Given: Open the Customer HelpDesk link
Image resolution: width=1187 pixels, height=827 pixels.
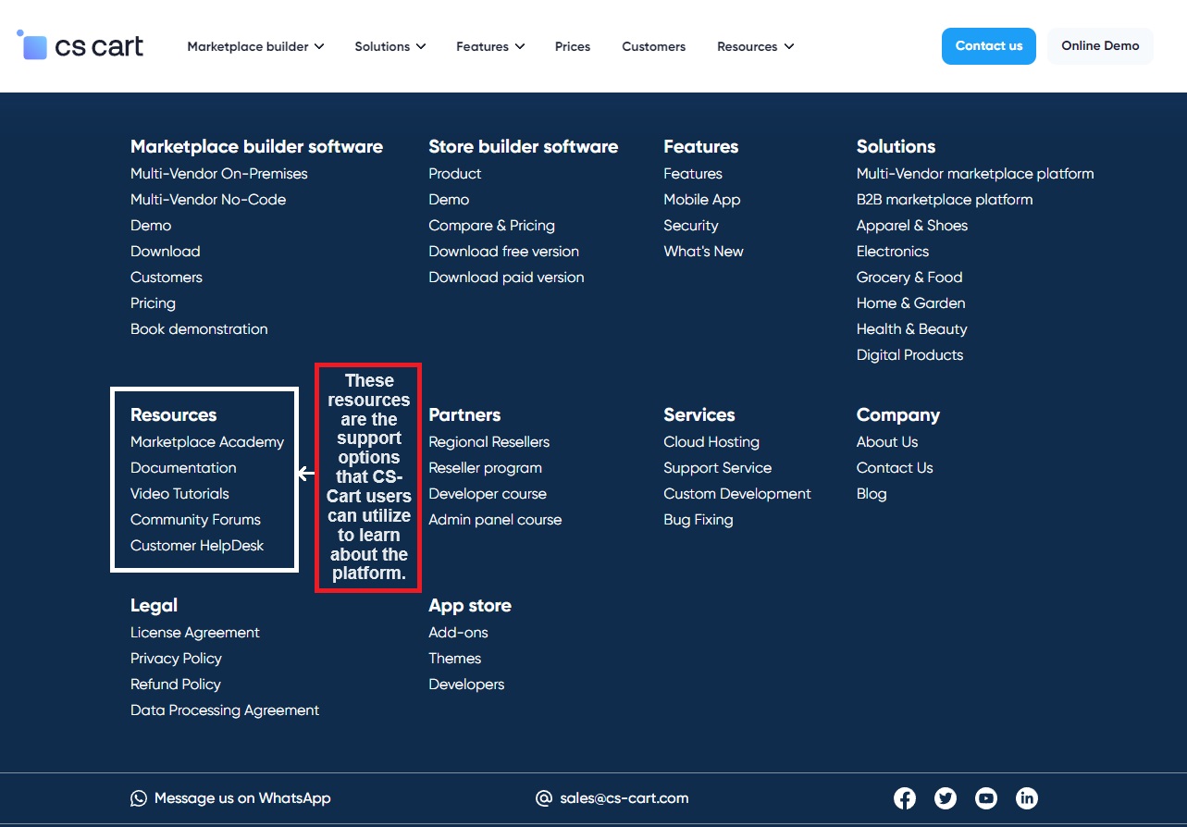Looking at the screenshot, I should [197, 546].
